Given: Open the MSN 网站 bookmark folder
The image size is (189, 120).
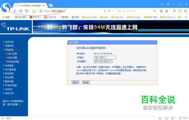Looking at the screenshot, I should point(150,17).
